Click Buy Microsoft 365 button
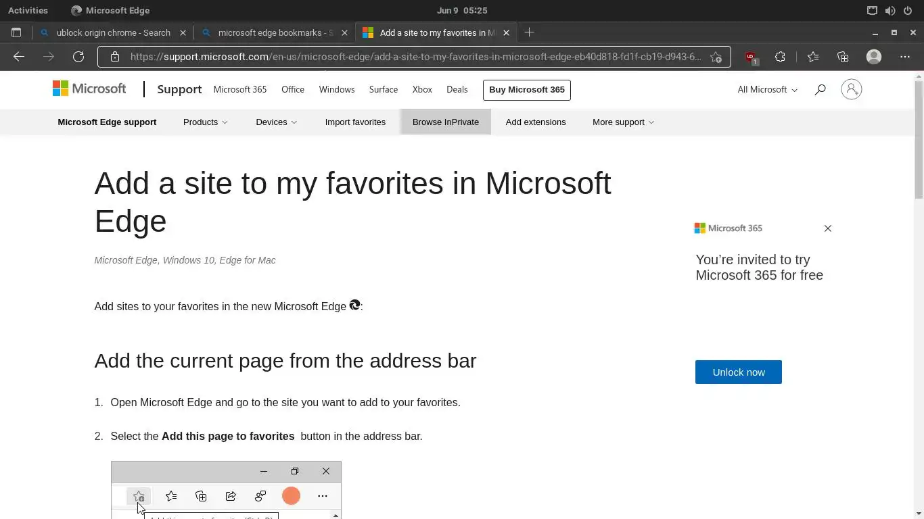The height and width of the screenshot is (519, 924). (527, 90)
